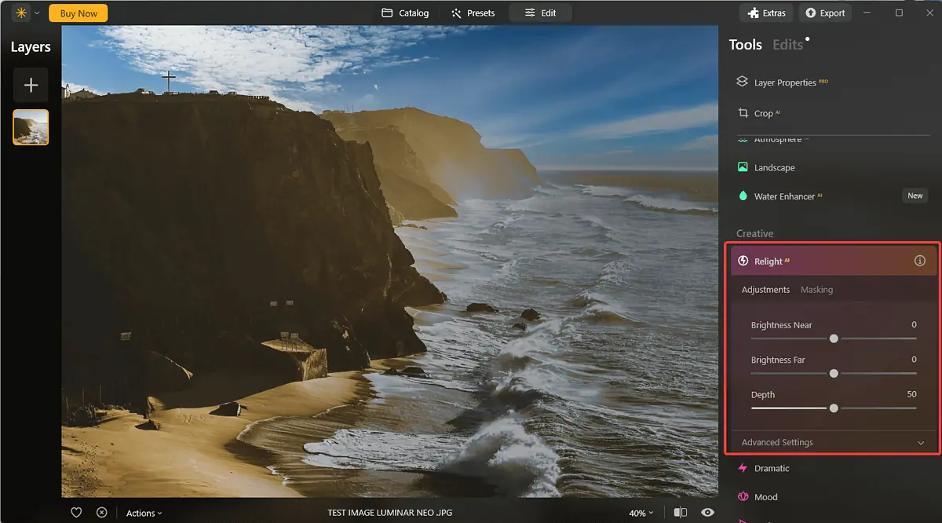Add a new layer with plus button
942x523 pixels.
pos(31,85)
